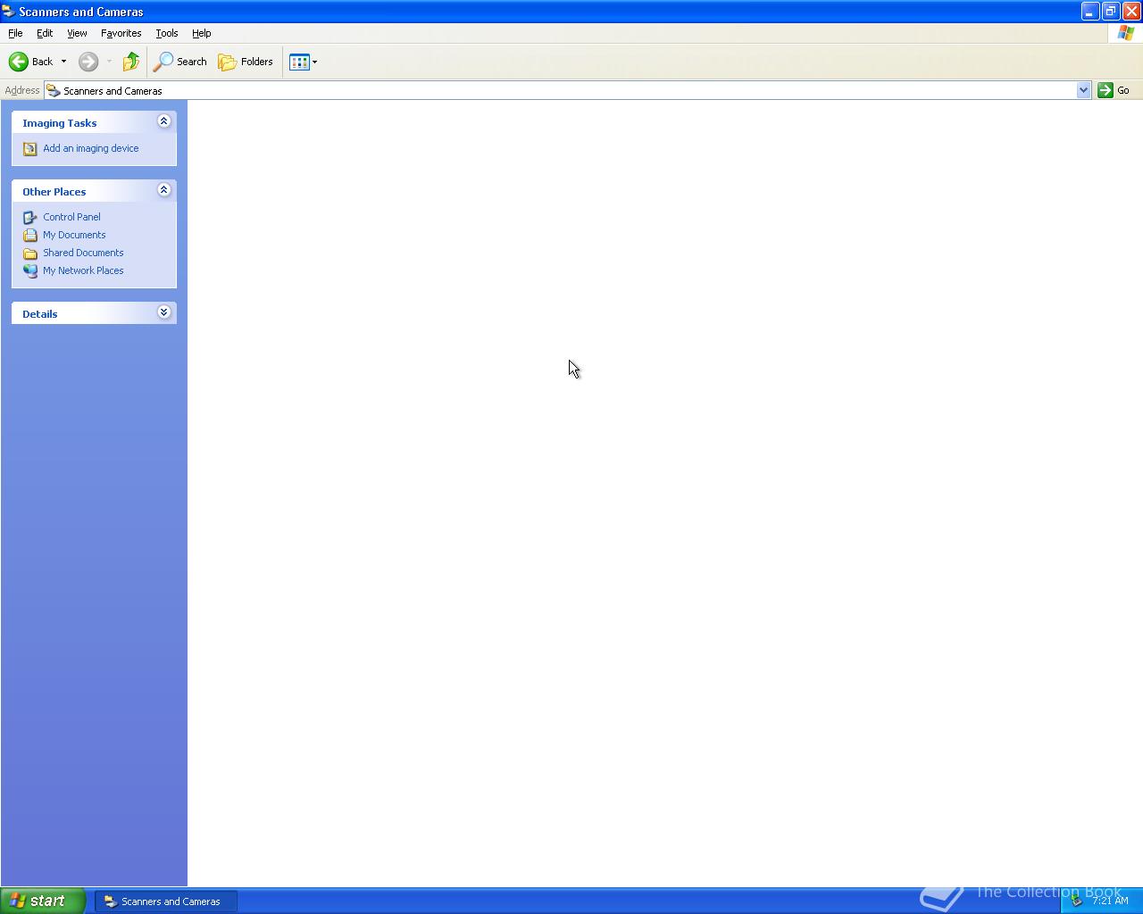Screen dimensions: 1143x914
Task: Open the File menu
Action: [x=15, y=33]
